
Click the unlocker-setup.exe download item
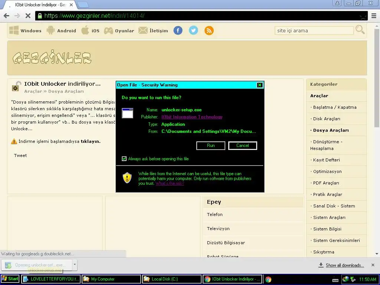(x=37, y=265)
